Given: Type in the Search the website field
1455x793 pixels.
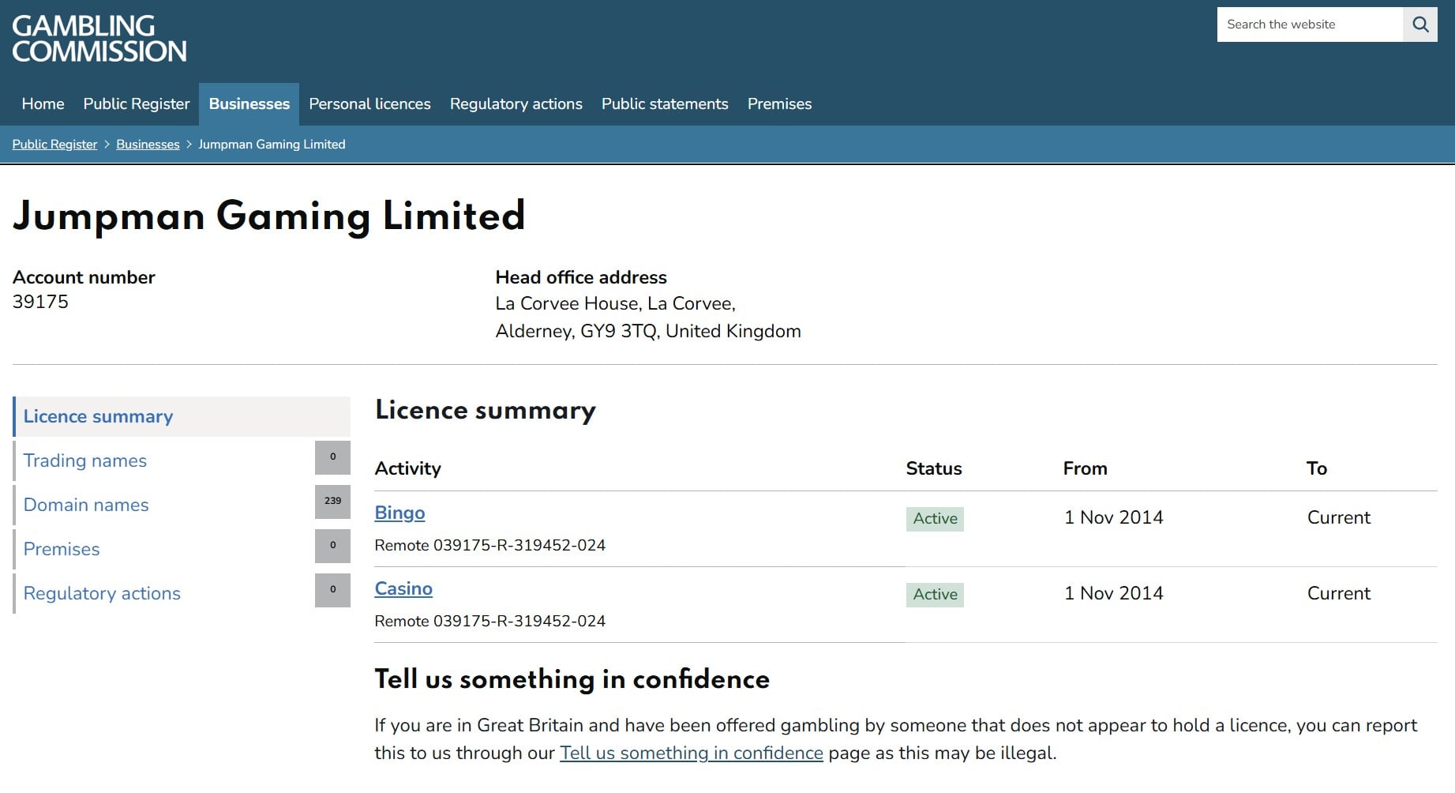Looking at the screenshot, I should coord(1309,24).
